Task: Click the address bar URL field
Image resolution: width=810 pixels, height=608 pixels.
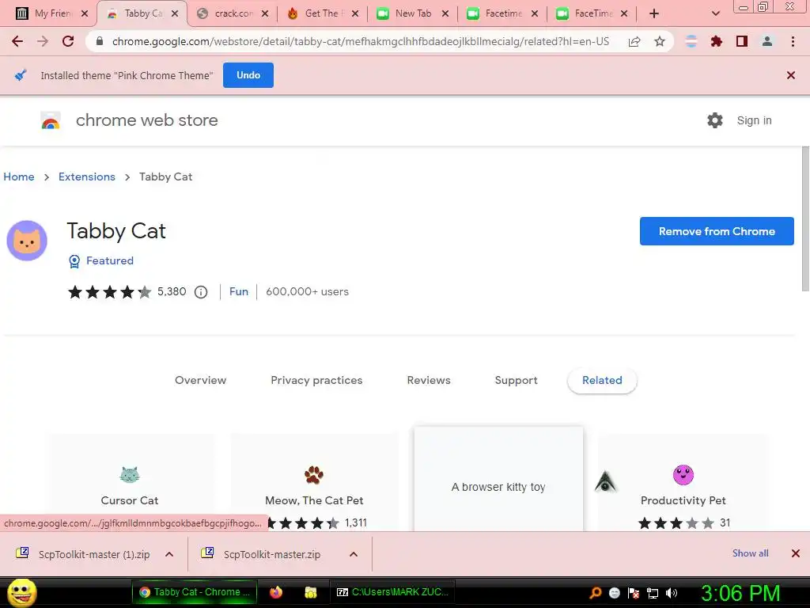Action: pyautogui.click(x=360, y=41)
